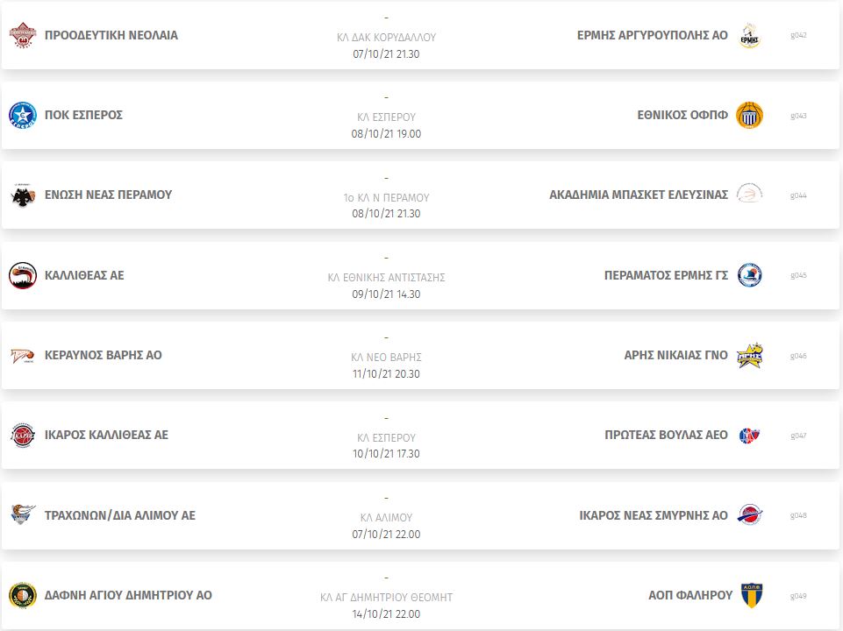843x631 pixels.
Task: Click the ΠΡΟΟΔΕΥΤΙΚΗ ΝΕΟΛΑΙΑ team logo
Action: pyautogui.click(x=23, y=35)
